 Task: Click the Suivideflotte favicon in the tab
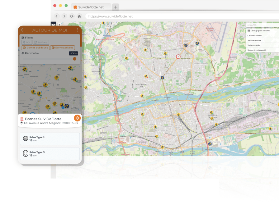pyautogui.click(x=75, y=7)
